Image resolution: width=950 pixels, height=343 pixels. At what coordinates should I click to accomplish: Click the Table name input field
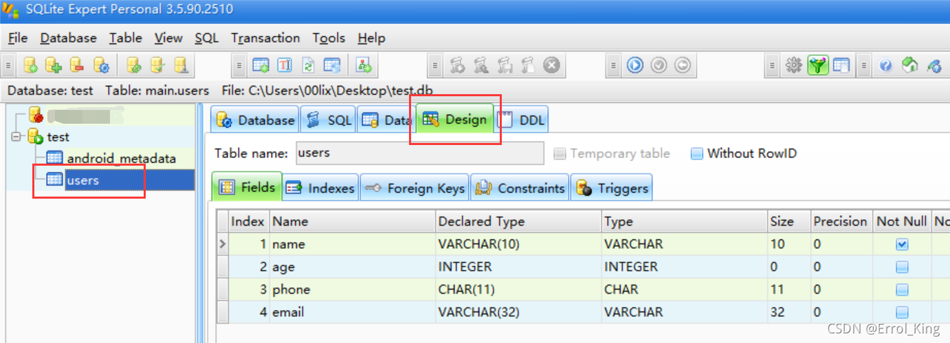tap(419, 153)
